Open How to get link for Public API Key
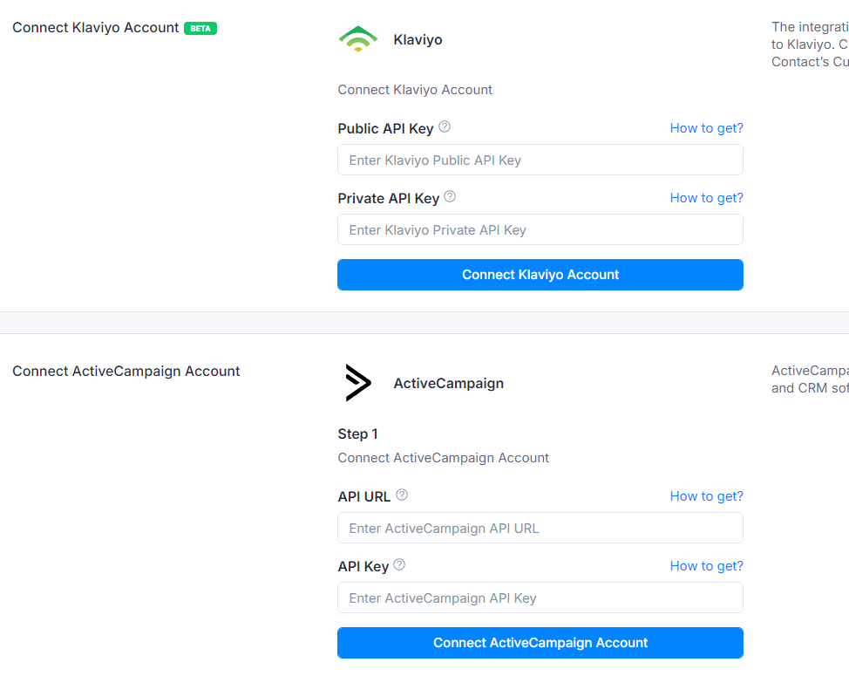 [707, 128]
